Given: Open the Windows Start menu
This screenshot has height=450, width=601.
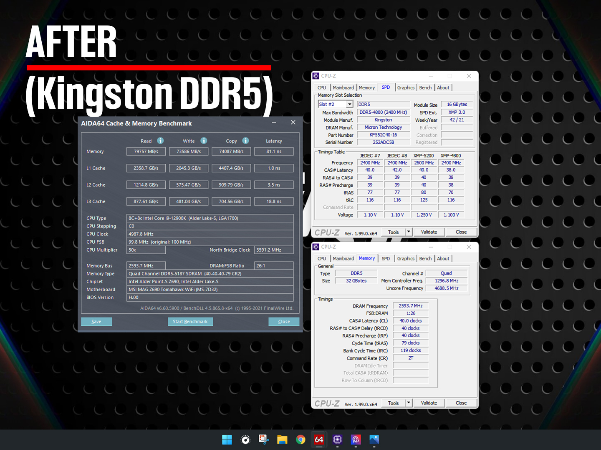Looking at the screenshot, I should 227,440.
